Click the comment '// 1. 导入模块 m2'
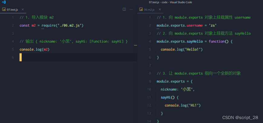Image resolution: width=263 pixels, height=123 pixels. click(x=37, y=18)
